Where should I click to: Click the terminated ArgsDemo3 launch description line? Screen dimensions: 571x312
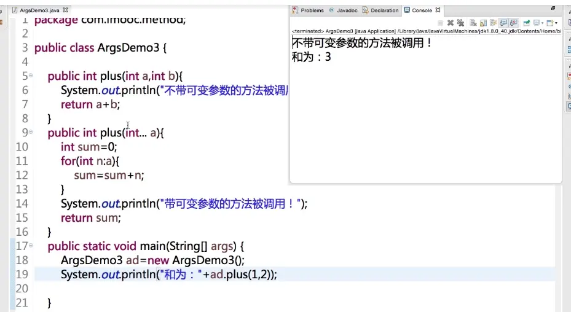(427, 31)
